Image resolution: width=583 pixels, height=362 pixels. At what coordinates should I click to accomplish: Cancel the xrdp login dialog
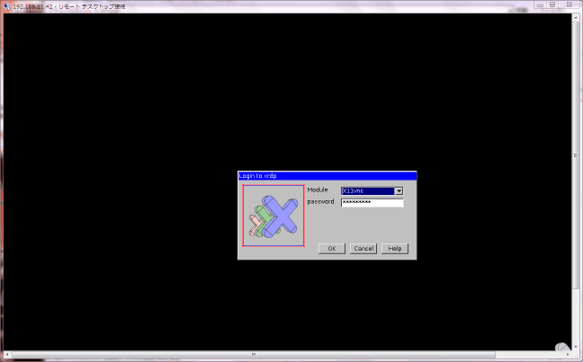[363, 249]
